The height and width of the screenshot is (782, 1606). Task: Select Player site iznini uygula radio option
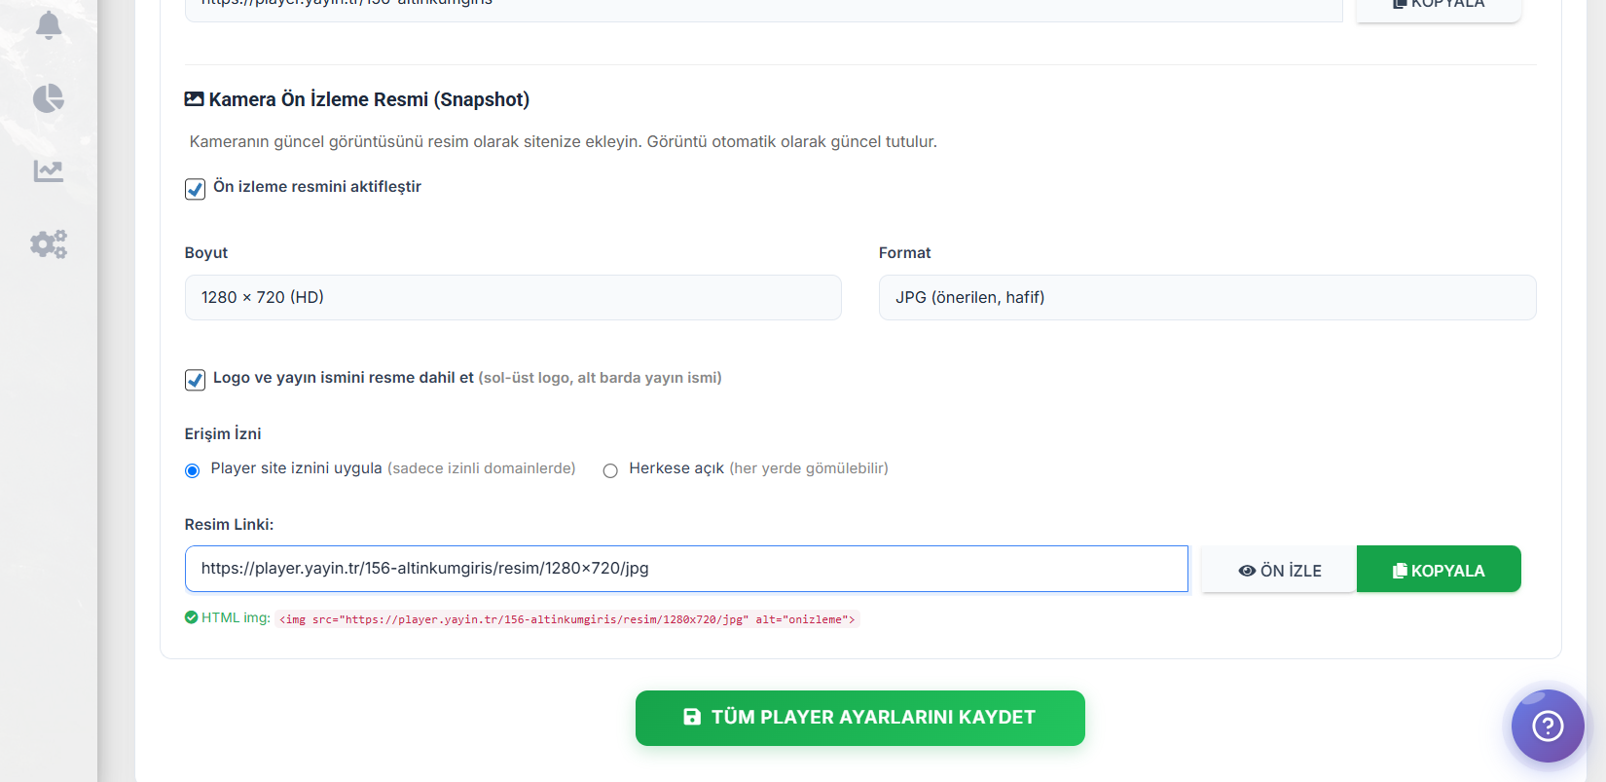pos(192,470)
